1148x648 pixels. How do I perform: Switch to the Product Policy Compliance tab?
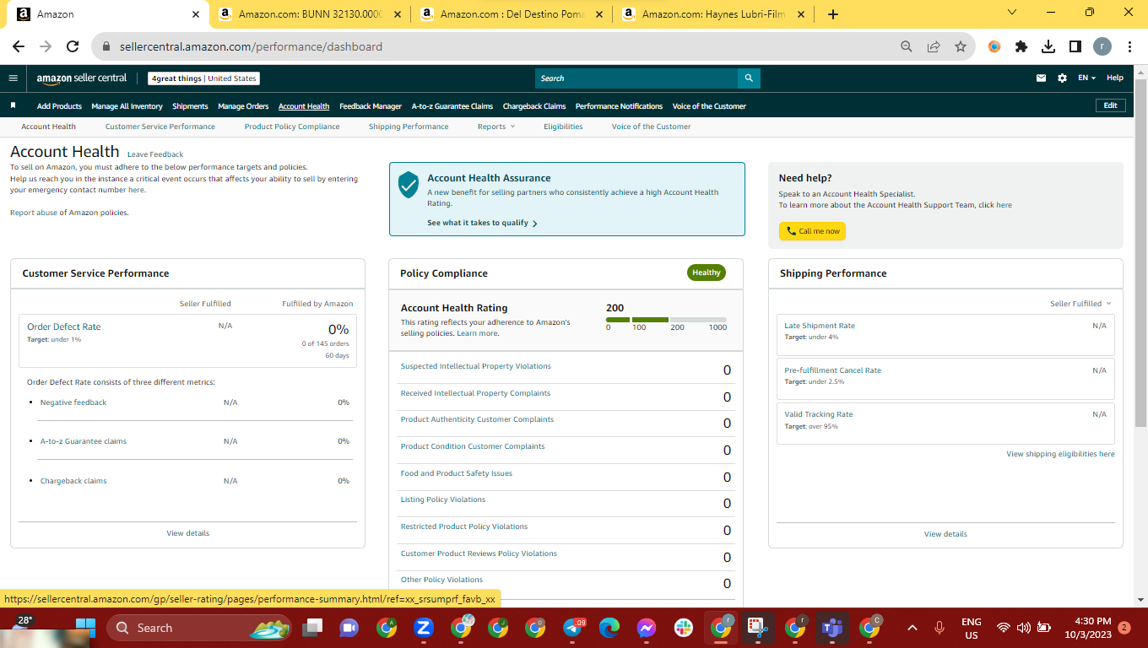[292, 127]
